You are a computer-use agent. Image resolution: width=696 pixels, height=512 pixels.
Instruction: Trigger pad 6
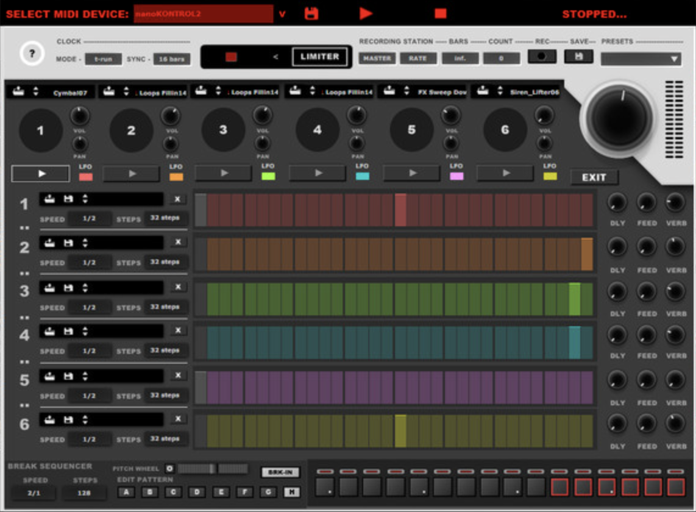[505, 130]
